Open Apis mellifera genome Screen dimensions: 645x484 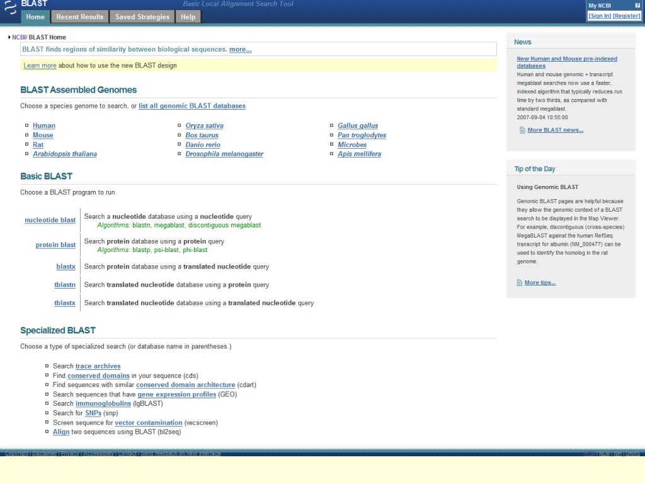tap(360, 154)
